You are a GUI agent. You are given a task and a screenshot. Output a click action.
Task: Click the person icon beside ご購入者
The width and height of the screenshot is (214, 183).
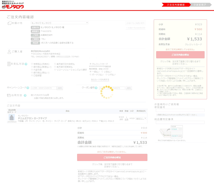pyautogui.click(x=9, y=52)
